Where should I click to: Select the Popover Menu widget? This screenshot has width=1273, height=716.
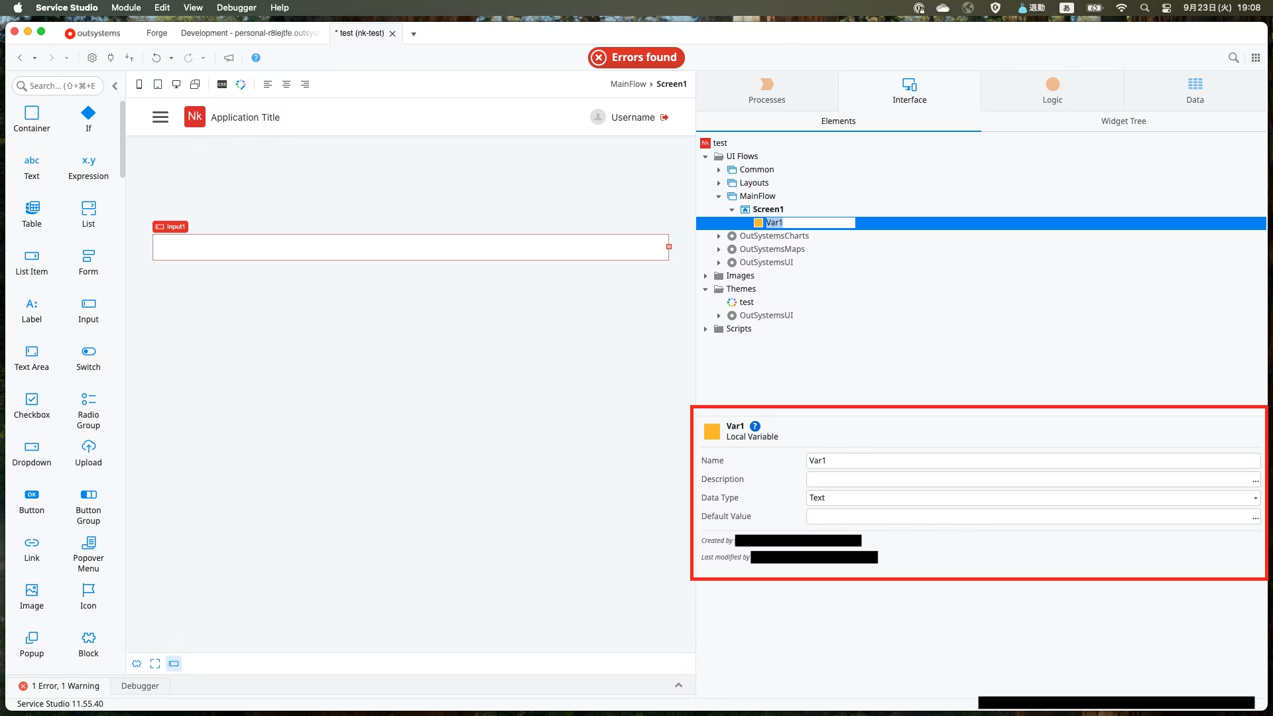pos(88,553)
